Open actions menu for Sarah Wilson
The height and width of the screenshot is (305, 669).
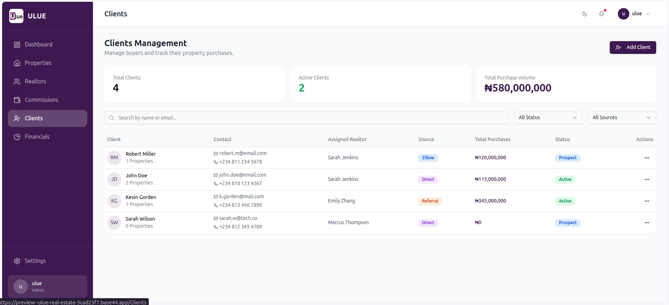tap(647, 223)
